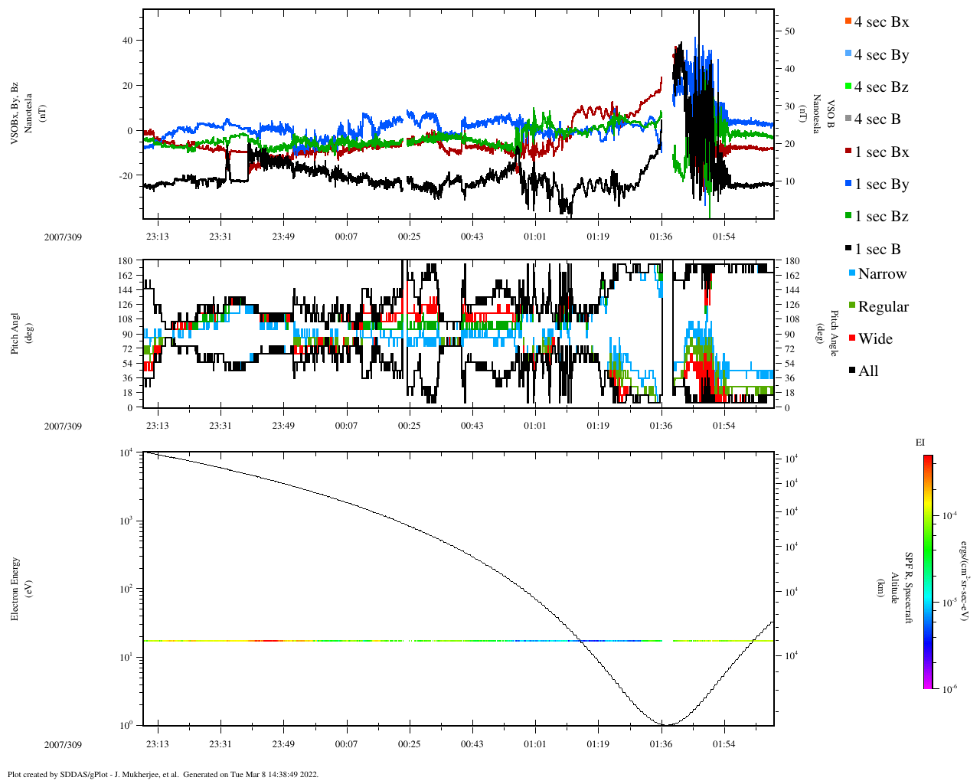This screenshot has height=784, width=980.
Task: Click the '1 sec B' legend label
Action: pos(878,249)
